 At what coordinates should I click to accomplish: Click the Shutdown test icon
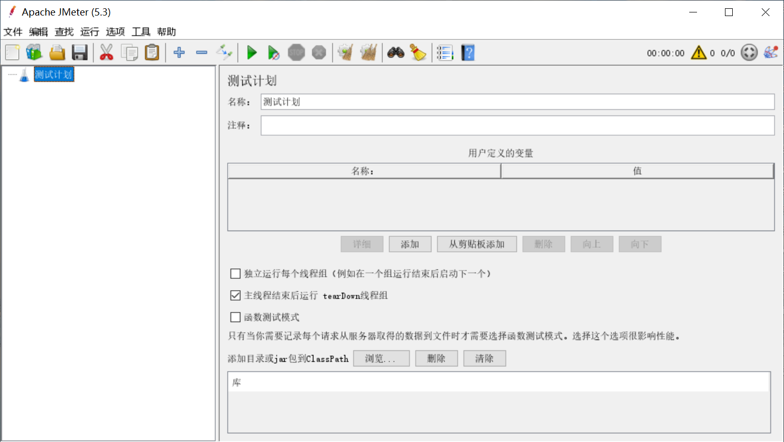pos(319,52)
